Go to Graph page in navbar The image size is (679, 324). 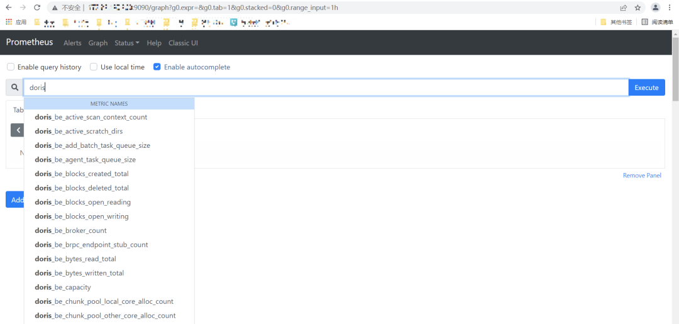(x=98, y=43)
